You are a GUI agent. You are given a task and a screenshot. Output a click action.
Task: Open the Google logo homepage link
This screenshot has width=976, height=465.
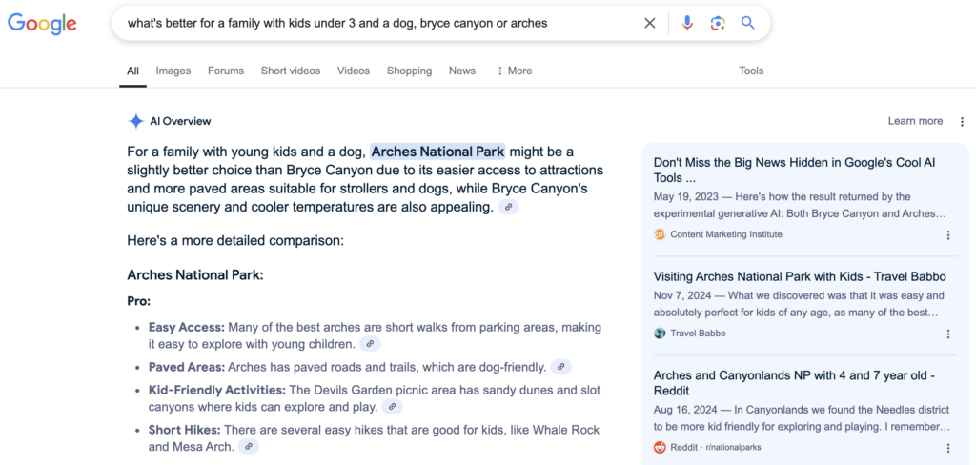tap(42, 24)
